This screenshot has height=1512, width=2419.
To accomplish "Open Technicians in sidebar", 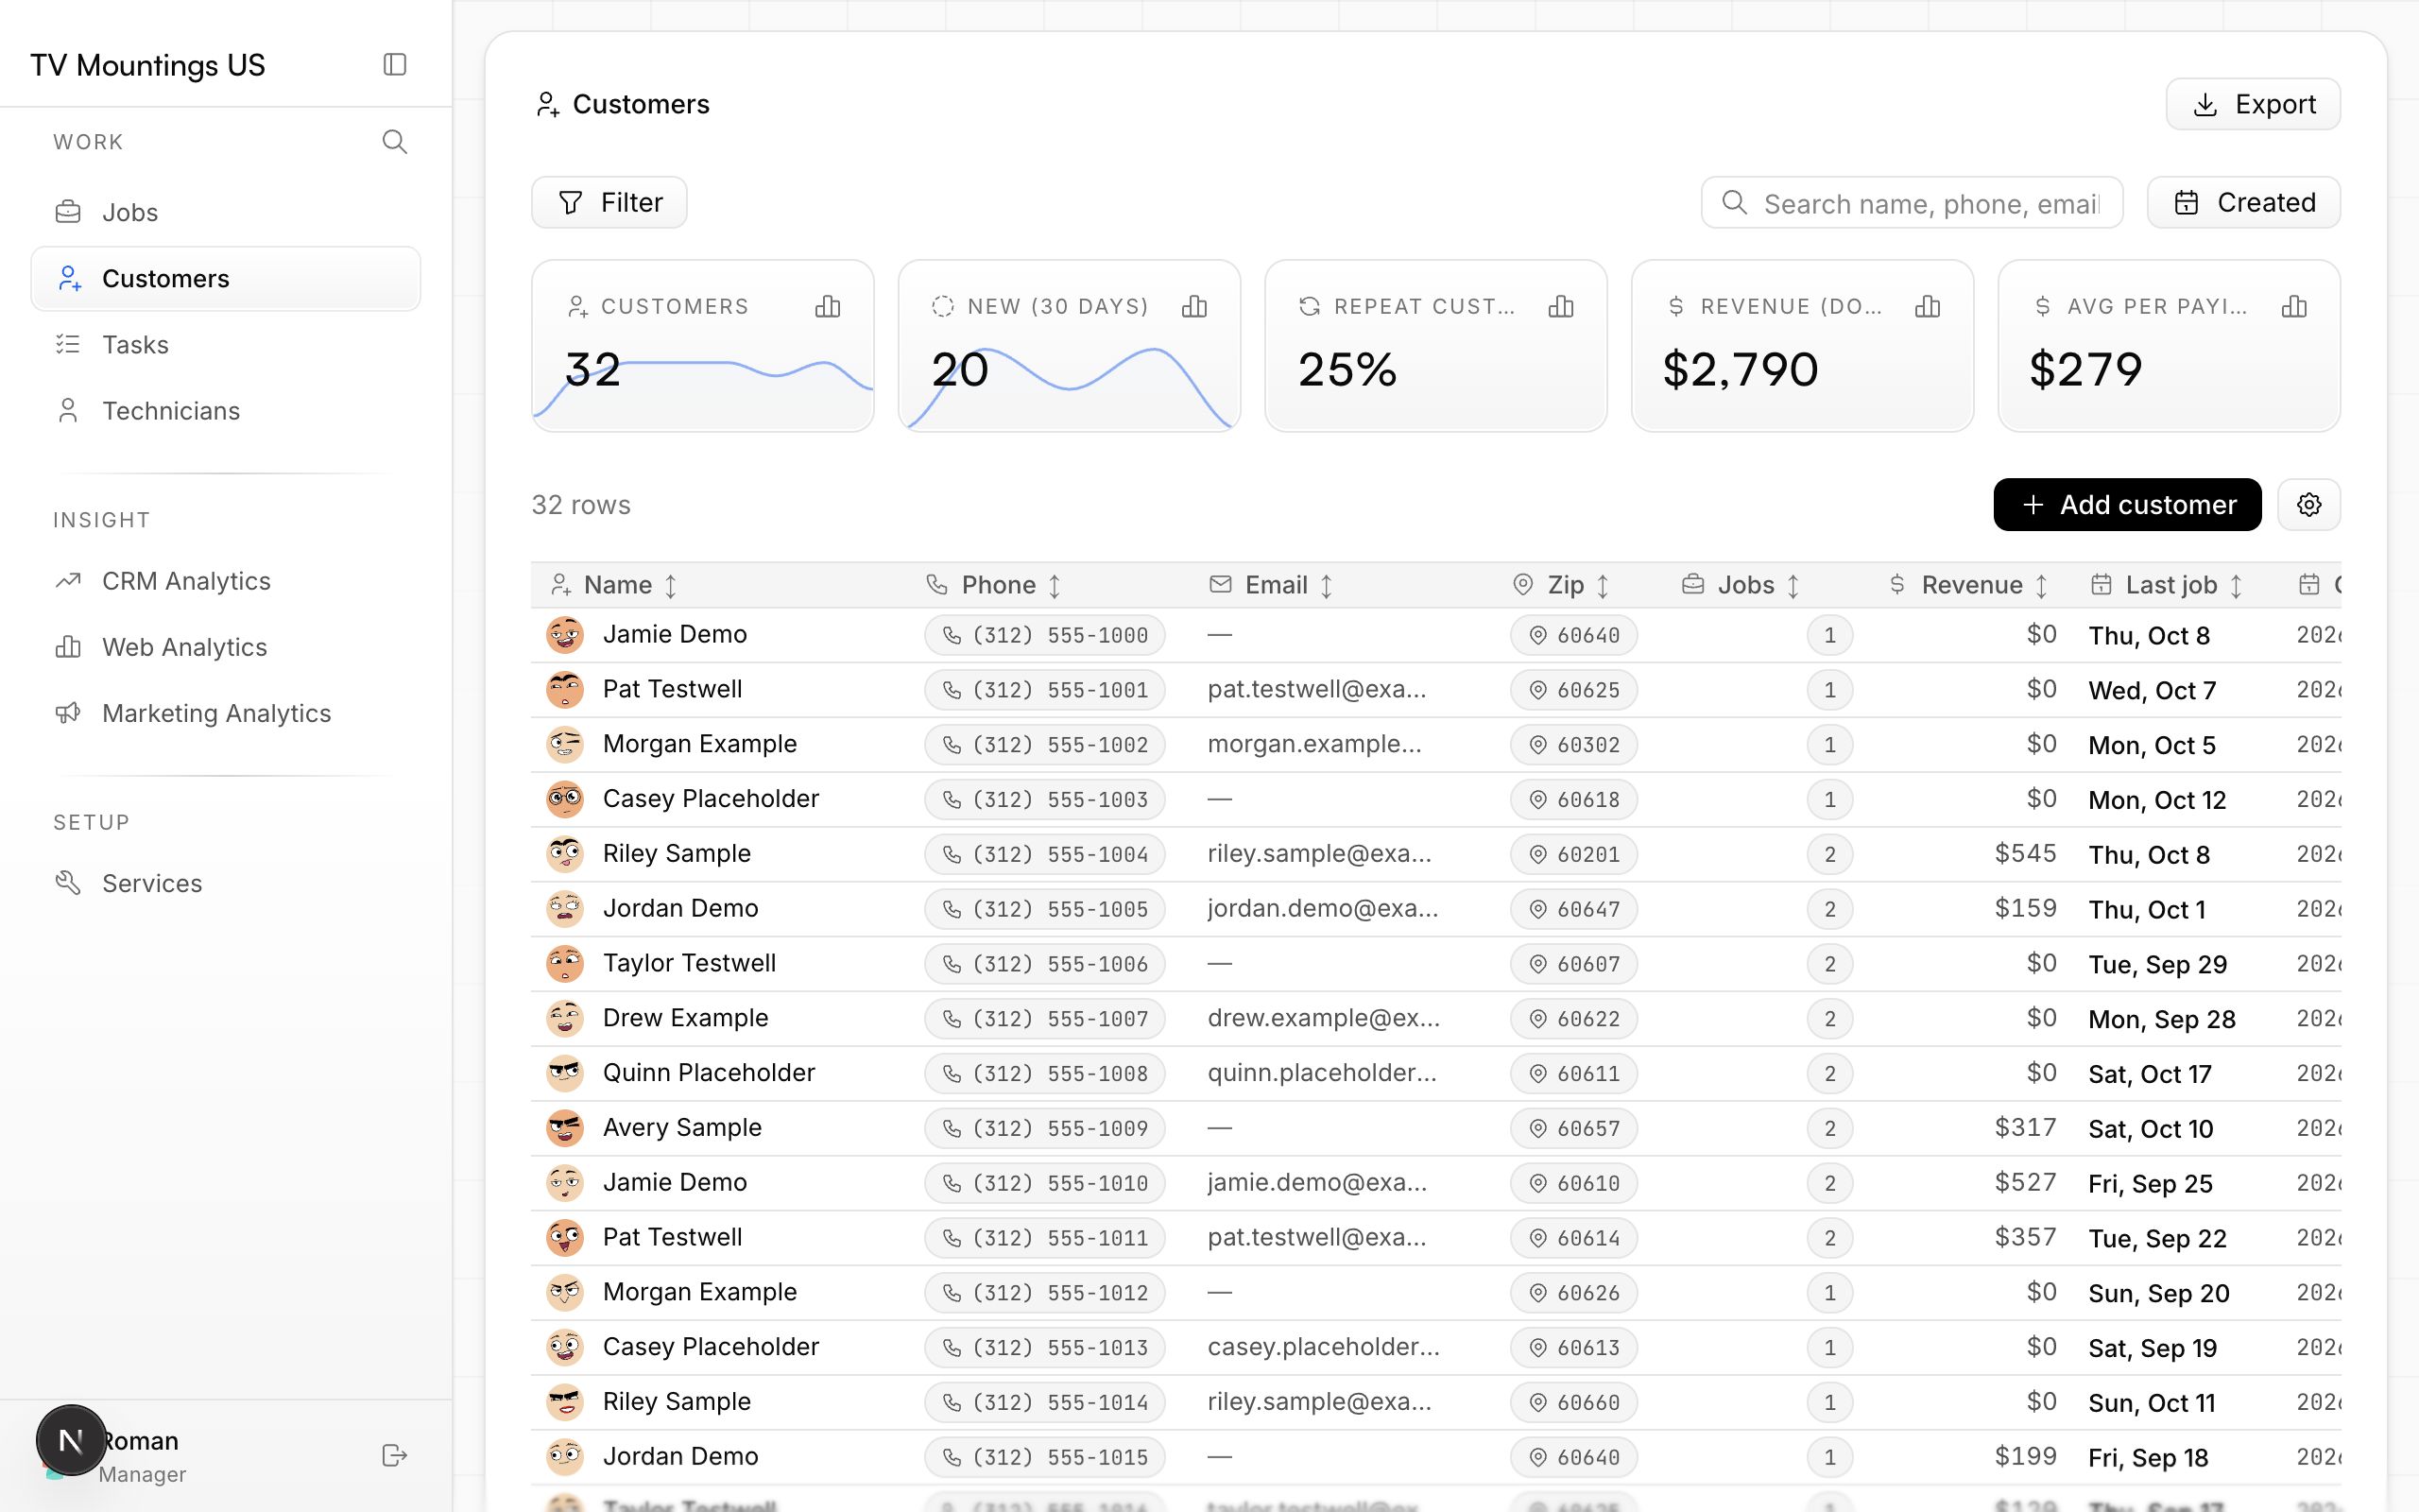I will (x=226, y=411).
